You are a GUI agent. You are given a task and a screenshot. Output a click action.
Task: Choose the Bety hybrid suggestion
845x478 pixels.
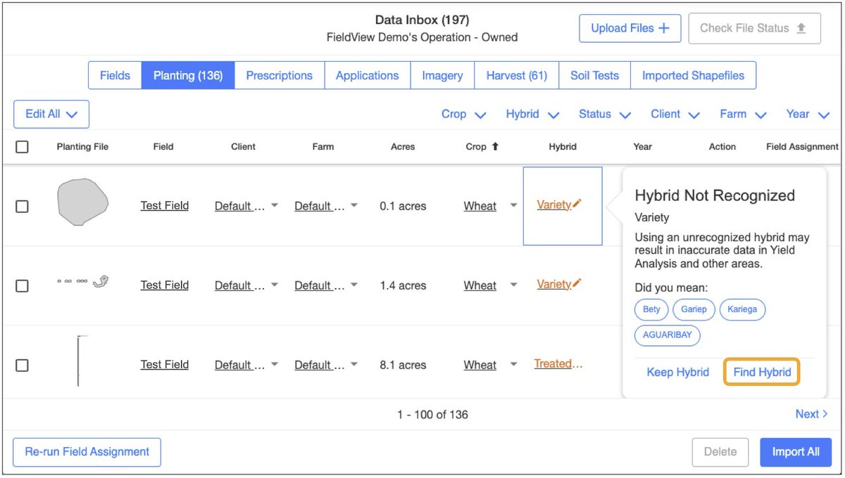pyautogui.click(x=651, y=309)
